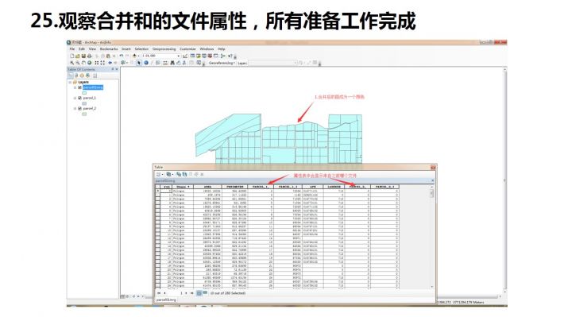
Task: Collapse the Layers data frame tree
Action: (x=70, y=82)
